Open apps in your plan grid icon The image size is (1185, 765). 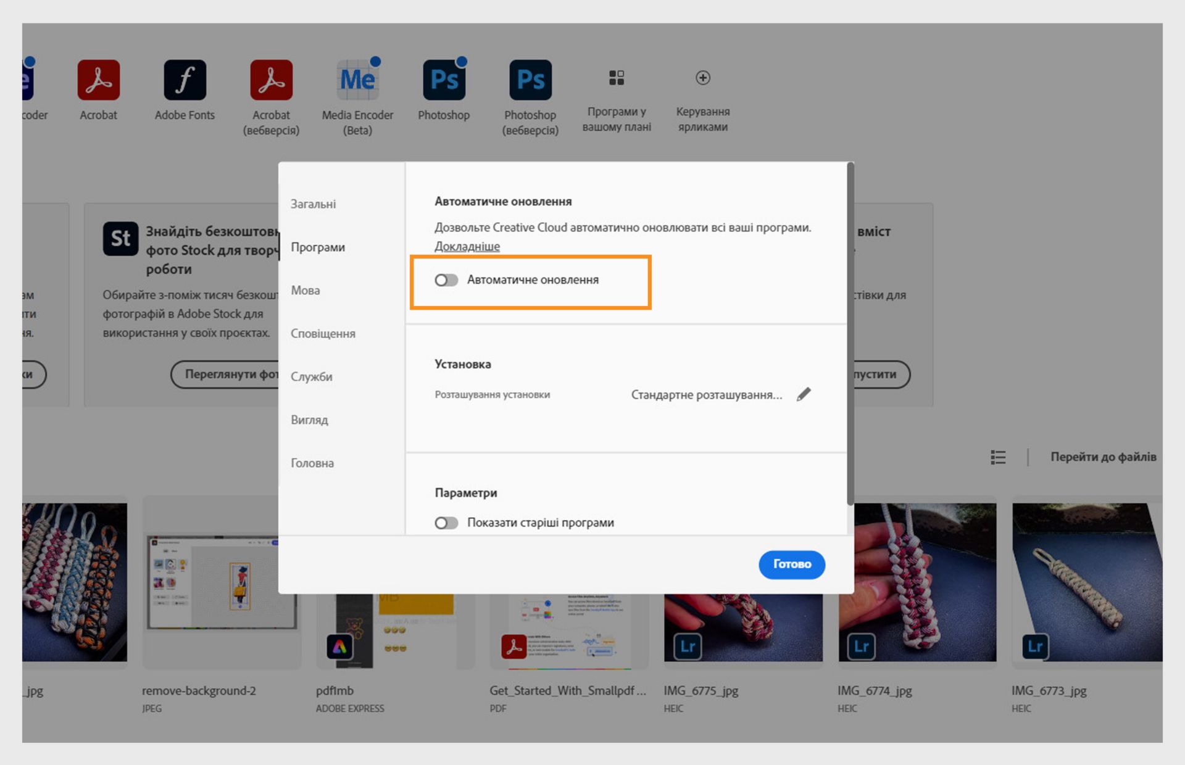pos(617,78)
